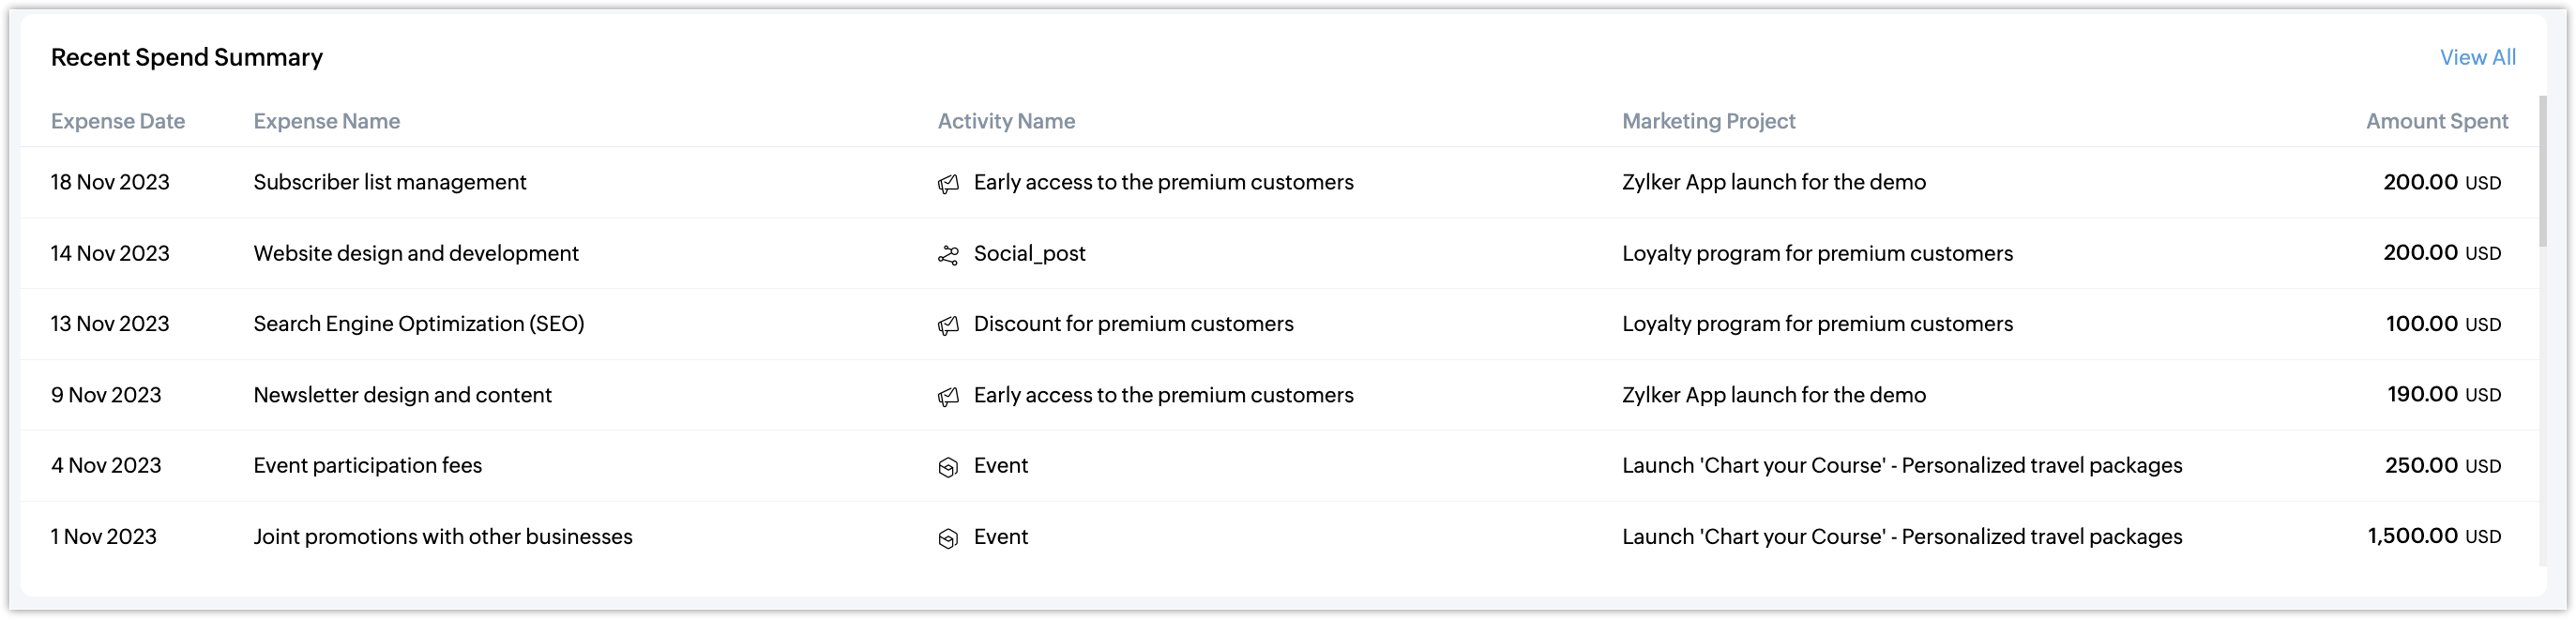Screen dimensions: 2576x619
Task: Click event icon in the 1 Nov row
Action: 947,538
